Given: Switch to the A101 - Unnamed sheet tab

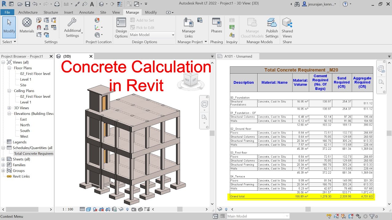Looking at the screenshot, I should (238, 56).
